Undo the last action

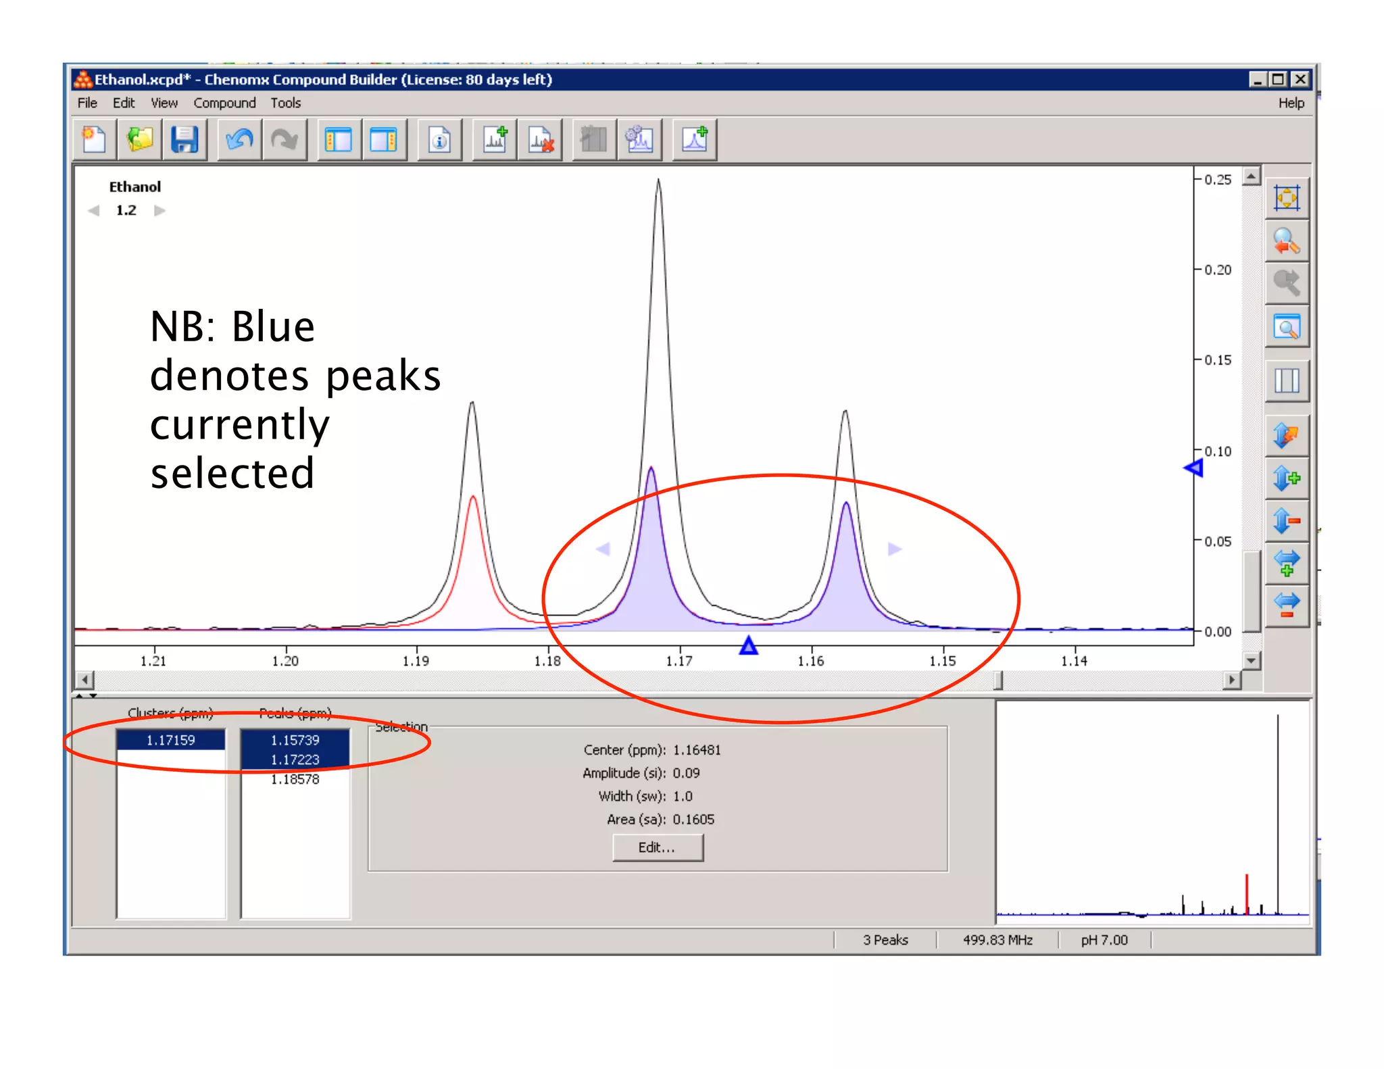[239, 140]
